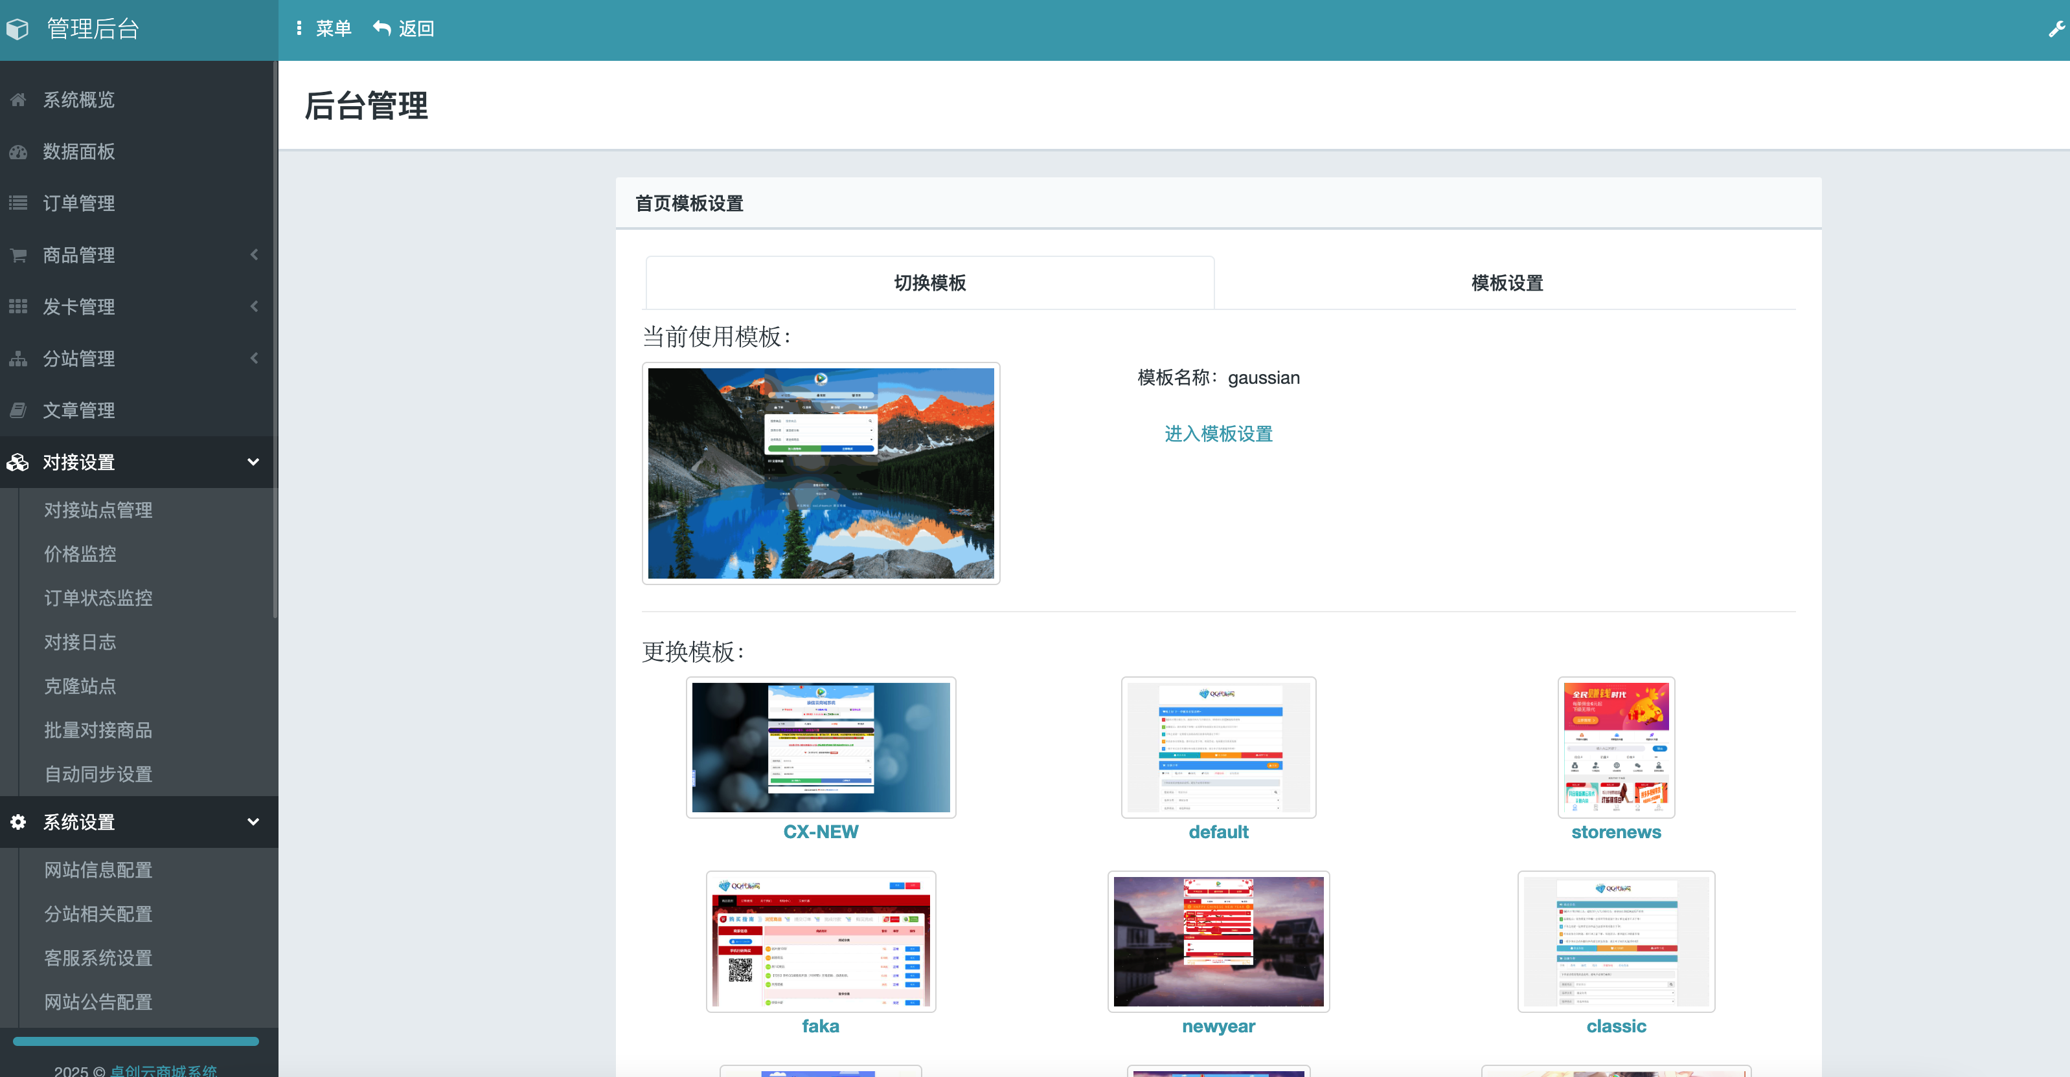The height and width of the screenshot is (1077, 2070).
Task: Collapse the 对接设置 section chevron
Action: click(253, 461)
